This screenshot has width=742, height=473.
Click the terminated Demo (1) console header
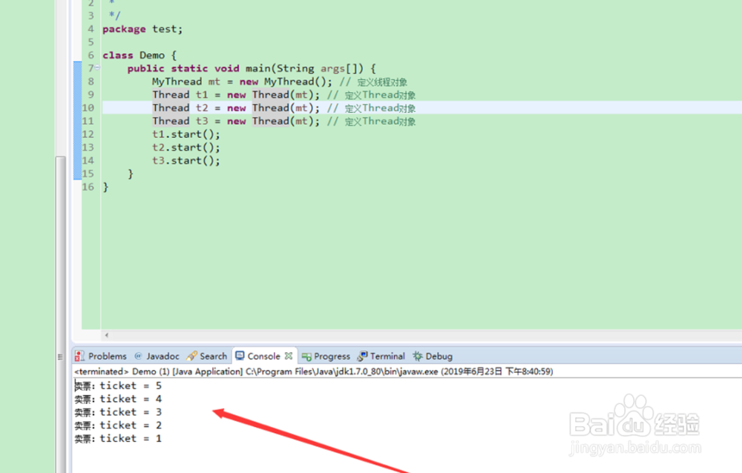point(313,371)
